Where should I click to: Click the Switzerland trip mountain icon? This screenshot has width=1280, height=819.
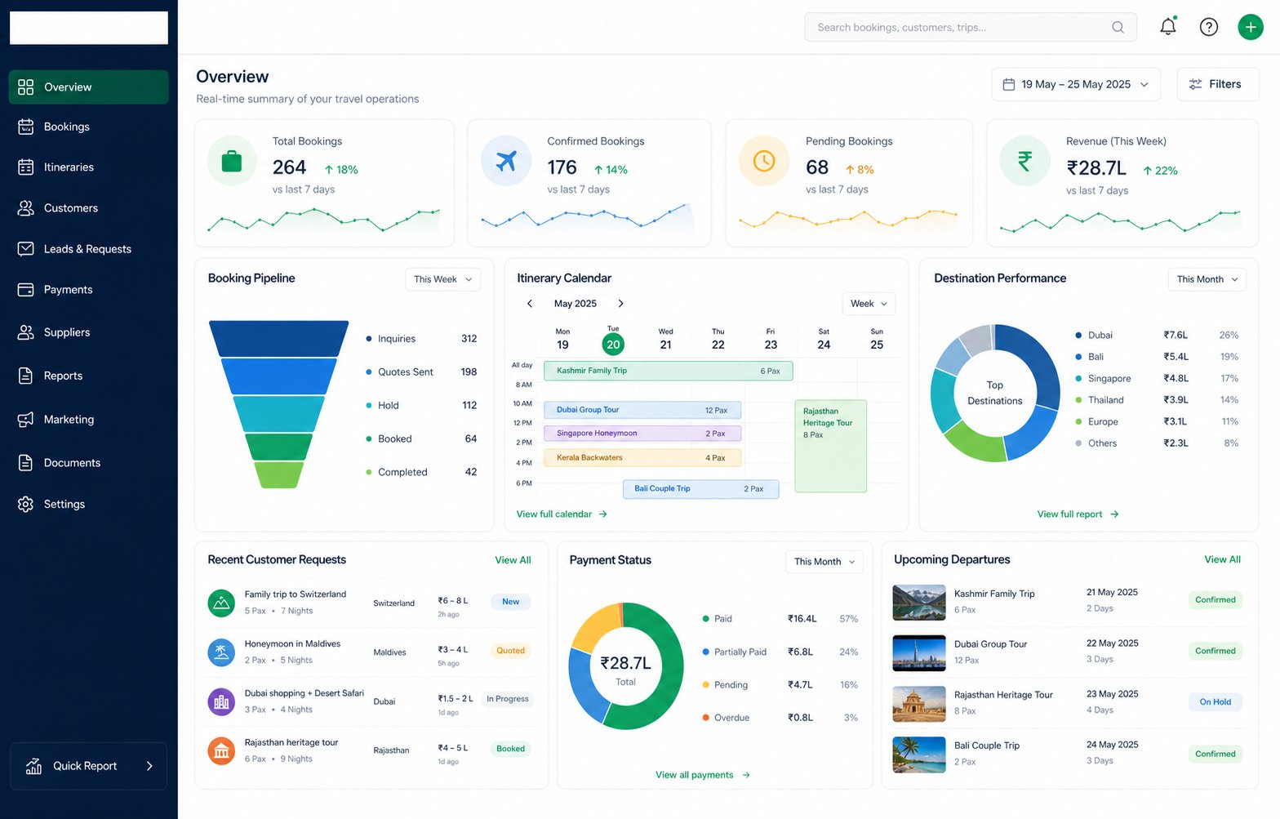pyautogui.click(x=221, y=603)
